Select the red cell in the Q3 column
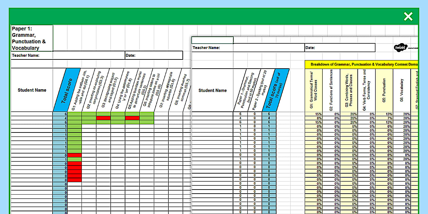The height and width of the screenshot is (214, 428). pyautogui.click(x=103, y=118)
